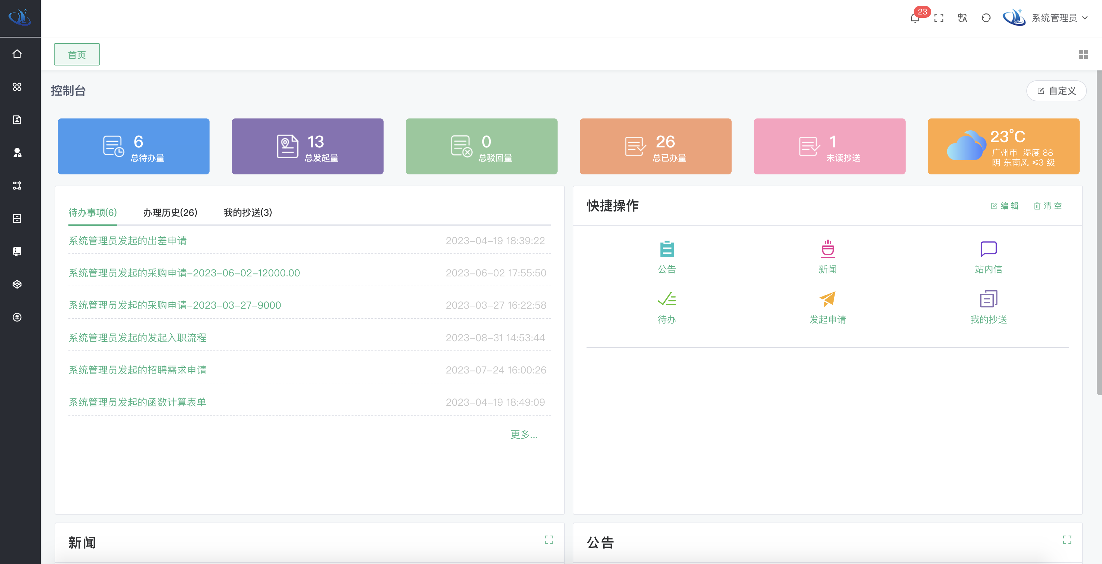Open the tab grid menu icon

coord(1083,54)
